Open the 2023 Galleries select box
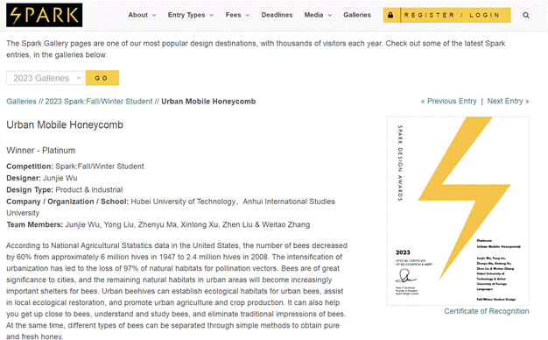Screen dimensions: 548x340 [x=45, y=78]
